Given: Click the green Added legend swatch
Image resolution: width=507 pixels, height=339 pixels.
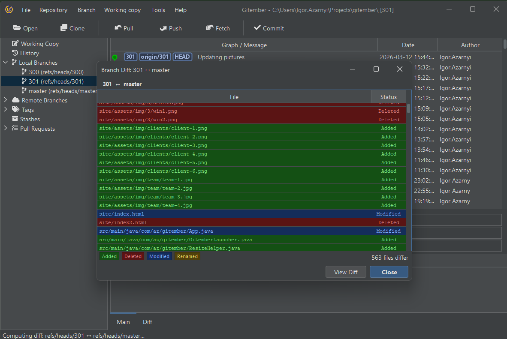Looking at the screenshot, I should 109,256.
